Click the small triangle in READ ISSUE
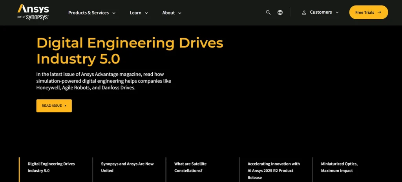 click(x=65, y=106)
